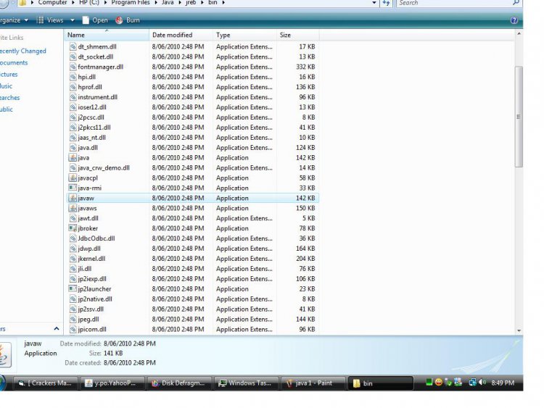This screenshot has width=544, height=408.
Task: Sort files by Size column header
Action: [297, 35]
